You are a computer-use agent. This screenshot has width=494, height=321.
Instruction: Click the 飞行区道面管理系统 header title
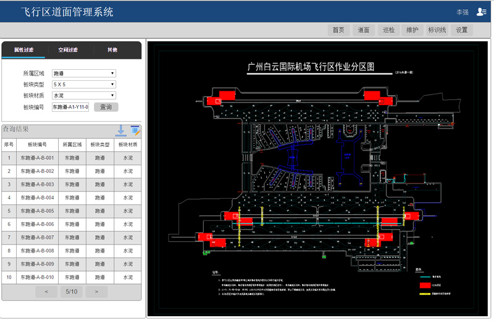pos(67,12)
